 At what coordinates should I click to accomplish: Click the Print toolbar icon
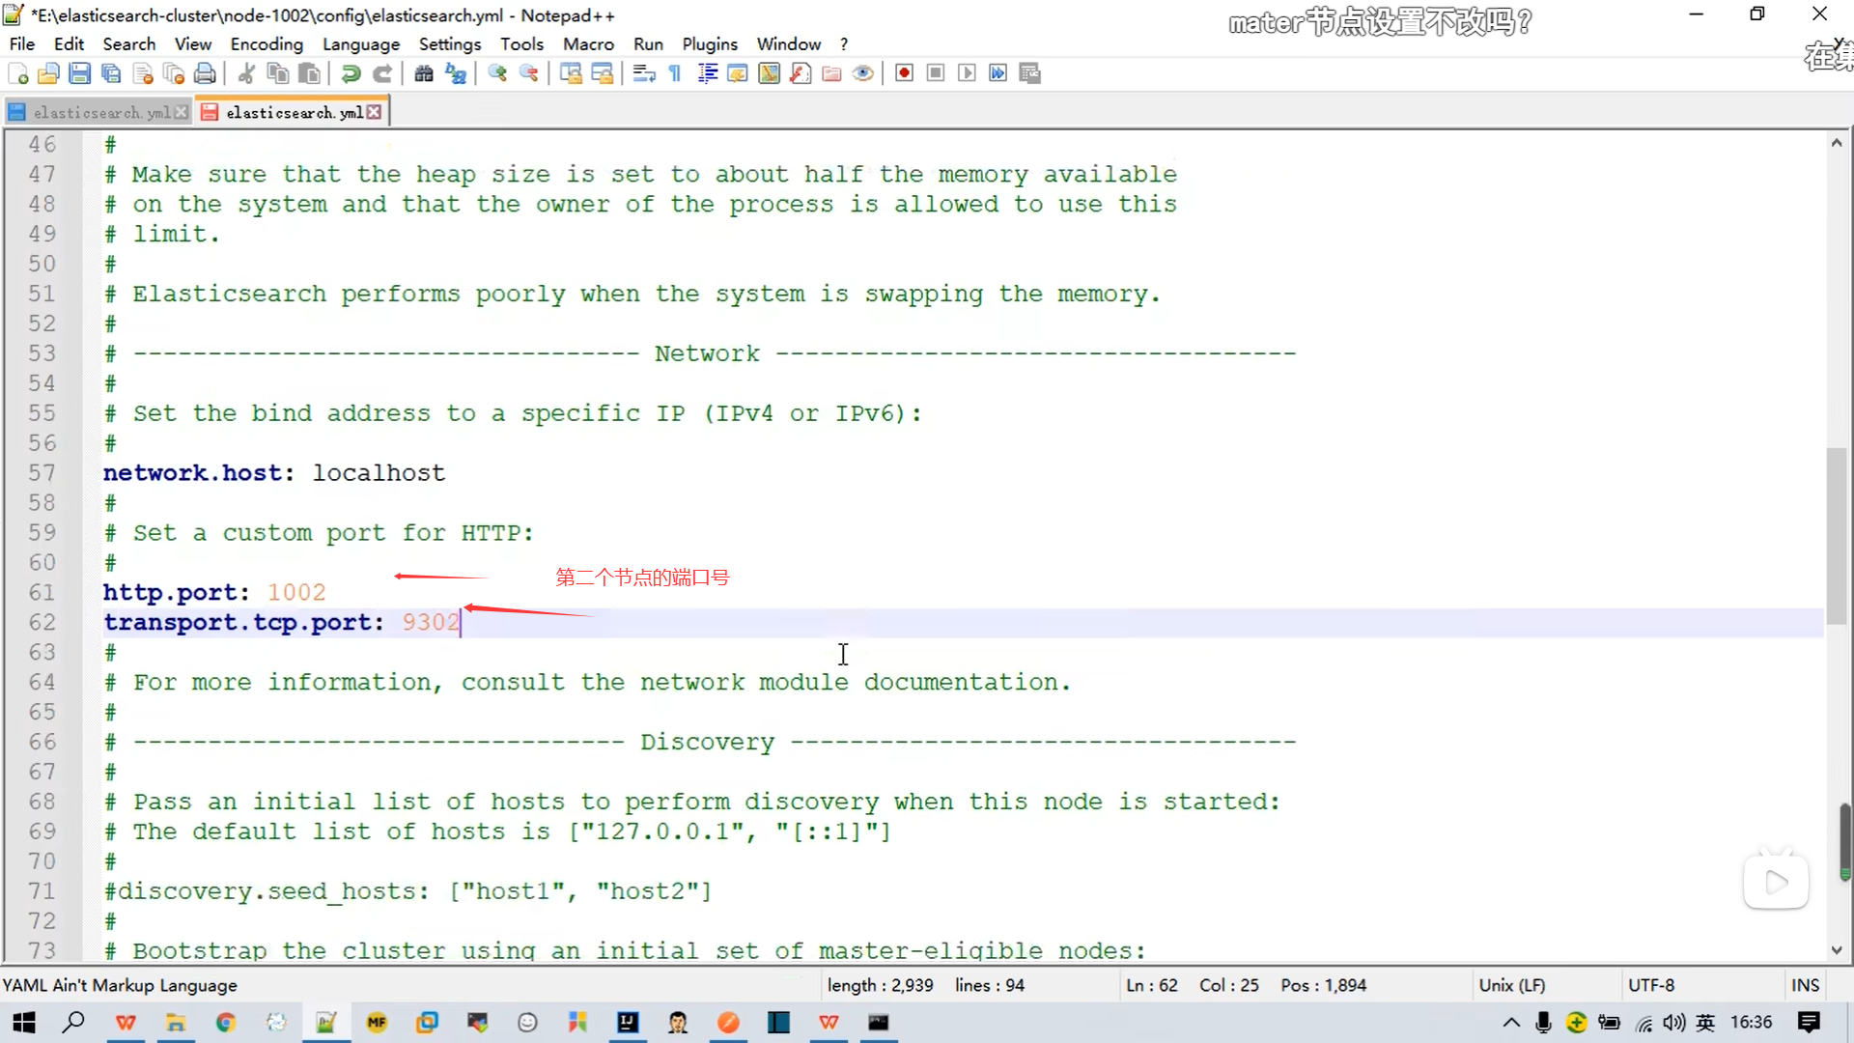[205, 73]
